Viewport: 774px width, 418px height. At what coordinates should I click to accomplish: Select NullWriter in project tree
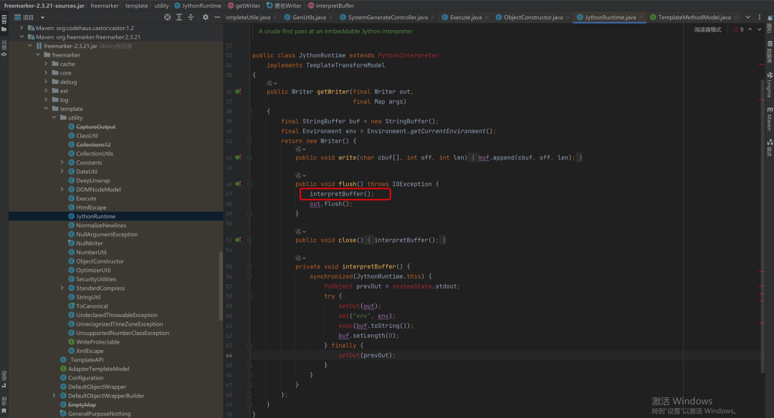tap(90, 243)
